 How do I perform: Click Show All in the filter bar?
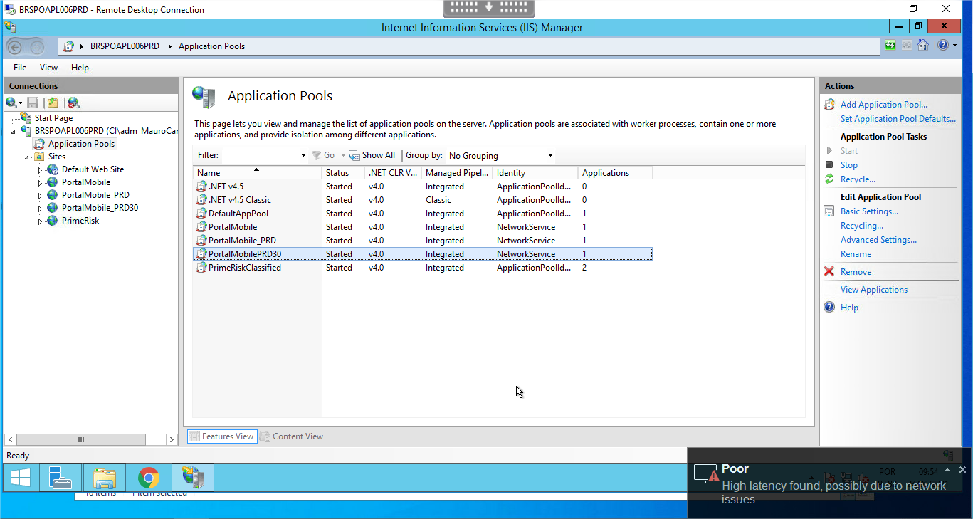(x=372, y=155)
